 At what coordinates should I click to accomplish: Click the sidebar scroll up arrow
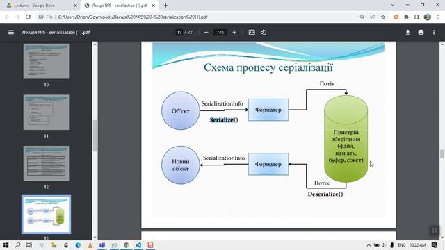point(95,44)
